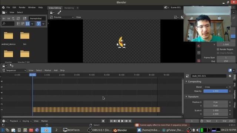Click the Blender logo menu icon
The height and width of the screenshot is (133, 237).
click(x=3, y=7)
